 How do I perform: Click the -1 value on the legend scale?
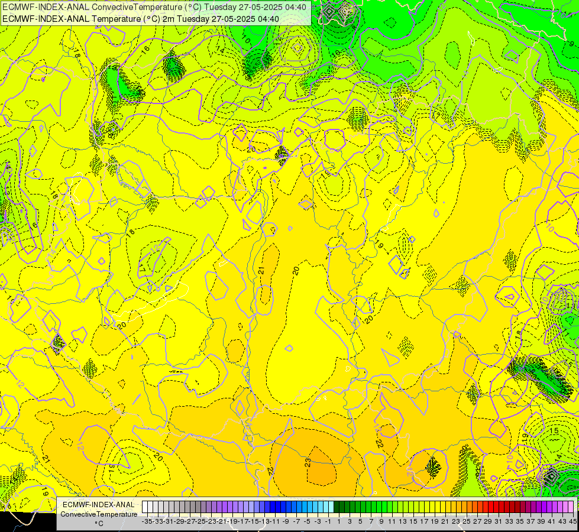pyautogui.click(x=328, y=521)
